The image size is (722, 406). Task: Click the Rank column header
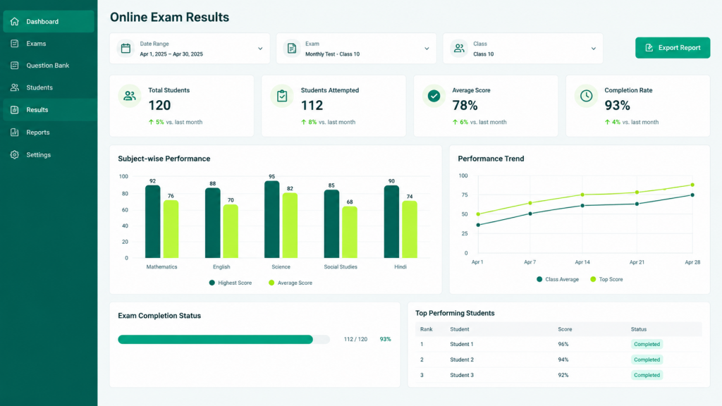click(x=427, y=329)
